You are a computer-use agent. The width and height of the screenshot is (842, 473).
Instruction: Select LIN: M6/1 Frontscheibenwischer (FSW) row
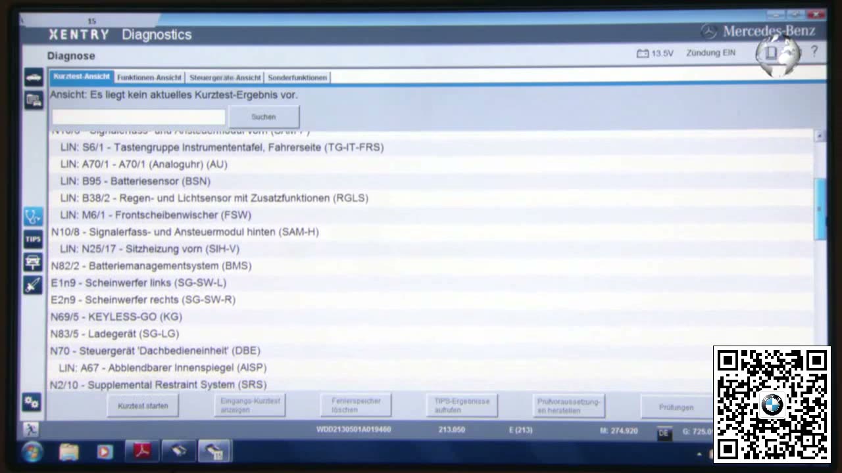coord(431,215)
